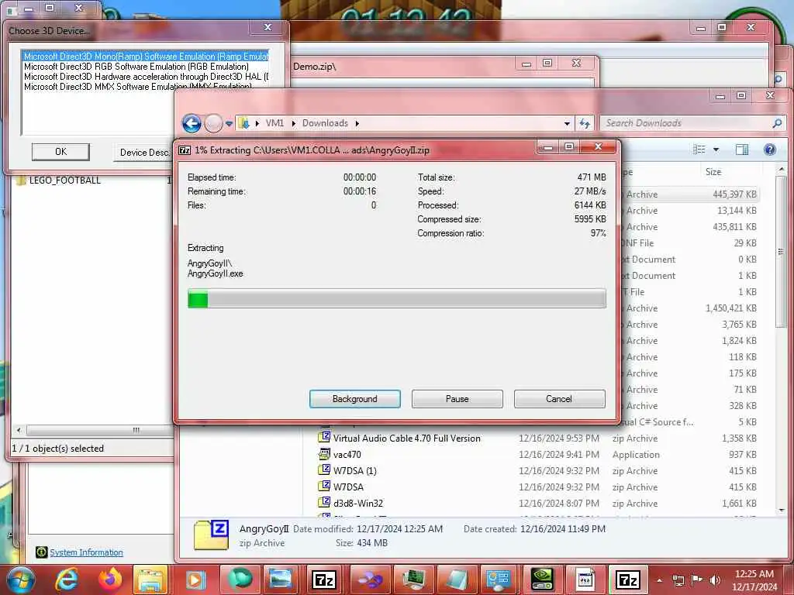Click the Device Desc button

click(143, 153)
